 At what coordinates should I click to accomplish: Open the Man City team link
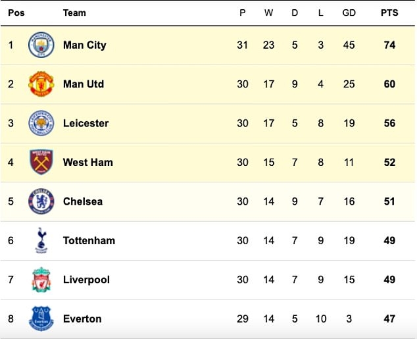(84, 45)
